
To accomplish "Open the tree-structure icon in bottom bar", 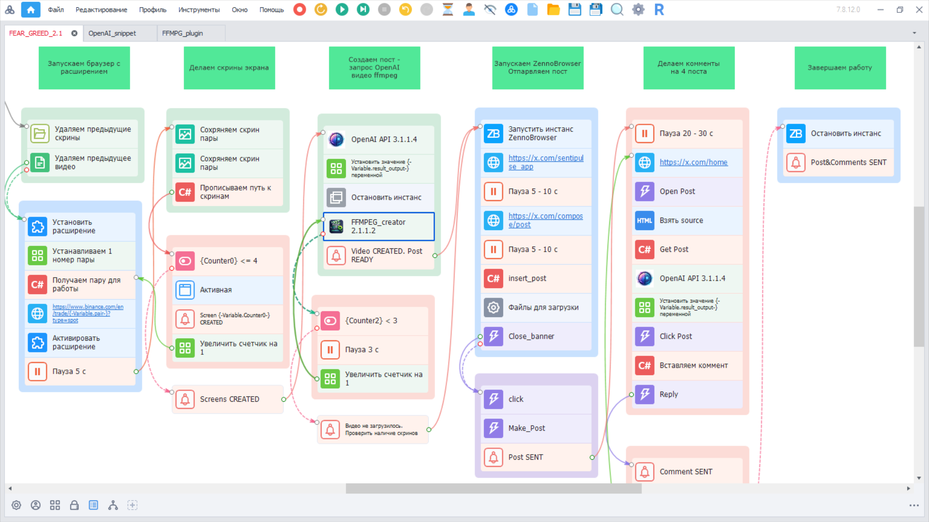I will [x=113, y=505].
